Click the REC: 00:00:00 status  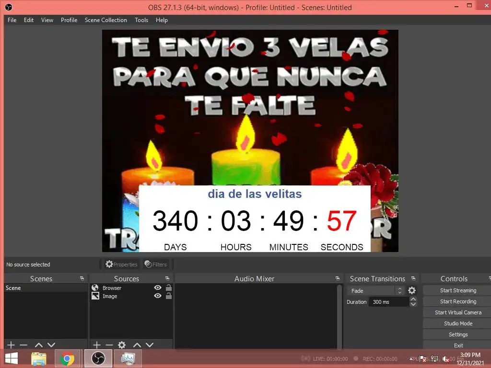coord(380,358)
